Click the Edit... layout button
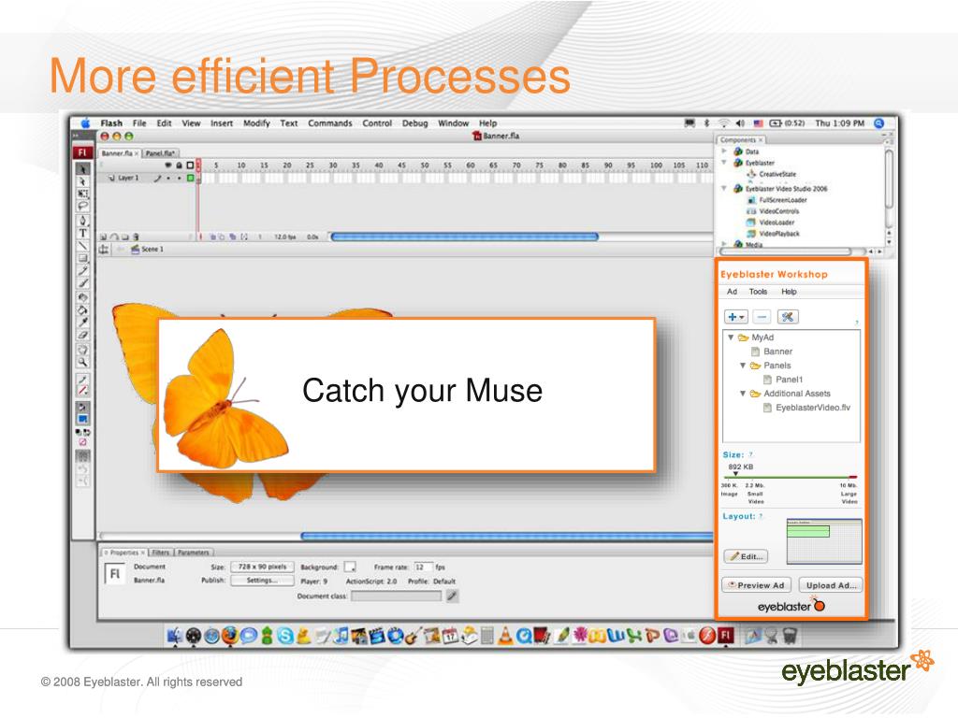The height and width of the screenshot is (718, 958). click(746, 556)
